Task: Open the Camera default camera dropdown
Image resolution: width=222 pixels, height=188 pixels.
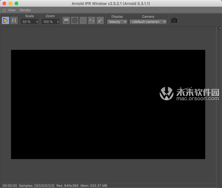Action: click(148, 22)
